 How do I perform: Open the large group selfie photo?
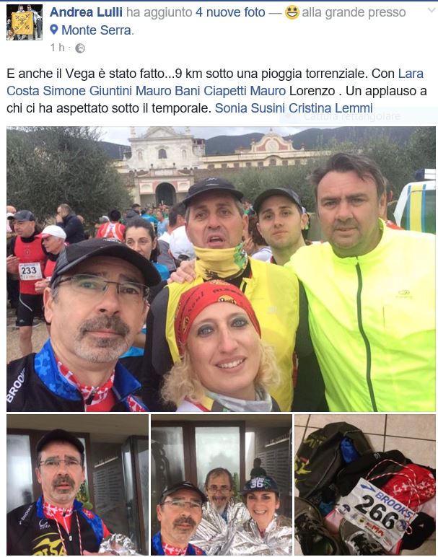[221, 269]
